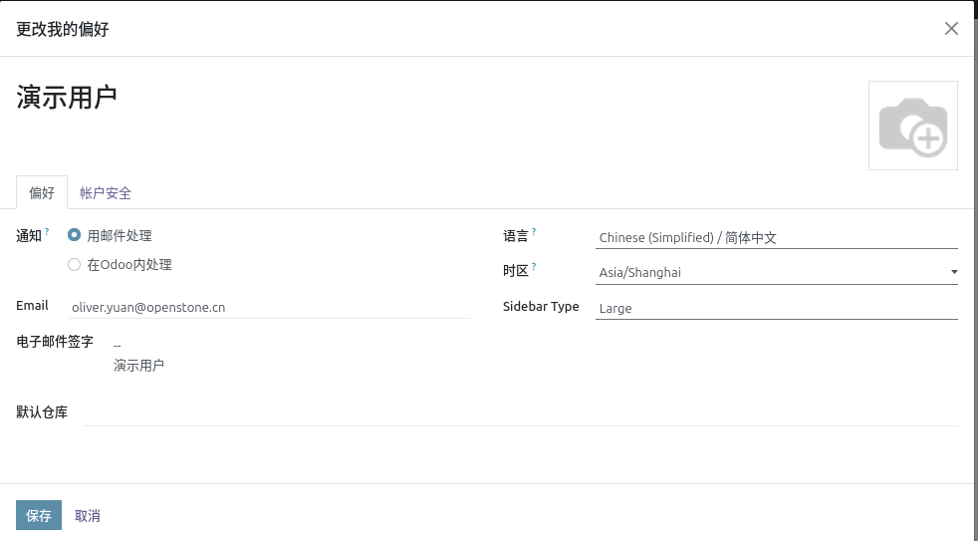Image resolution: width=978 pixels, height=541 pixels.
Task: Show the help tooltip beside 语言
Action: tap(534, 231)
